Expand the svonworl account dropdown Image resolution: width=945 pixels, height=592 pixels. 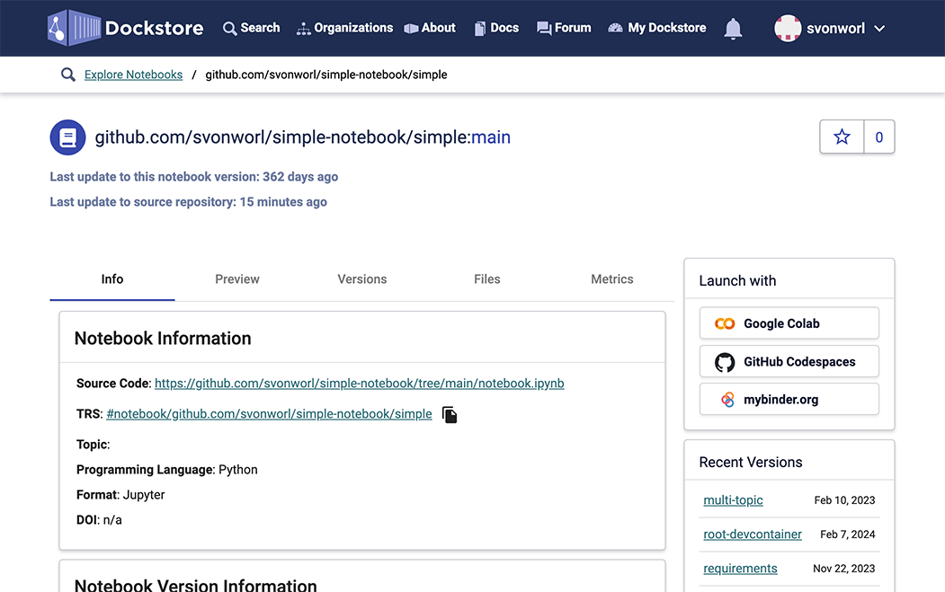pyautogui.click(x=879, y=29)
